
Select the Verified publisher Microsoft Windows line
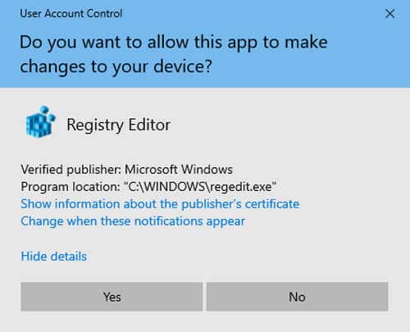(127, 170)
